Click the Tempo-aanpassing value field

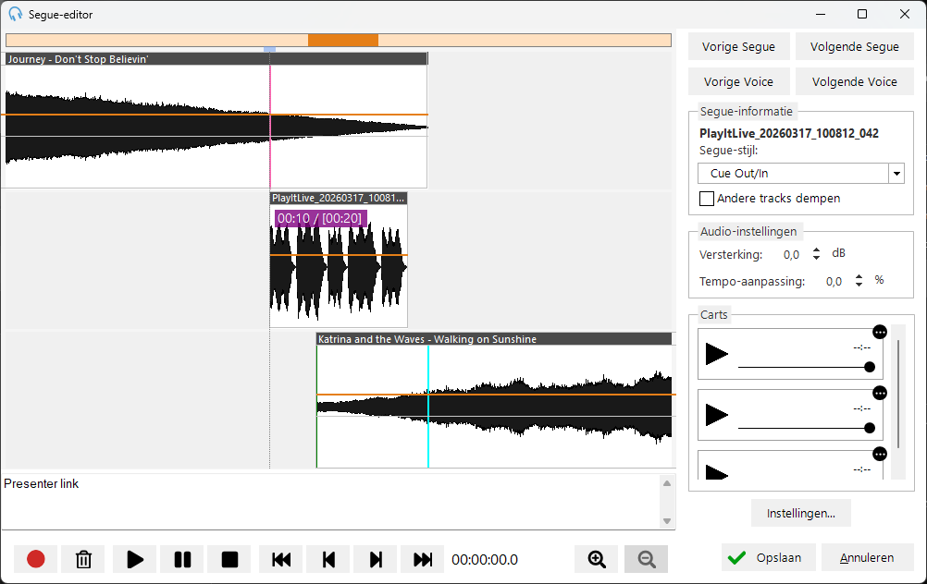click(834, 282)
